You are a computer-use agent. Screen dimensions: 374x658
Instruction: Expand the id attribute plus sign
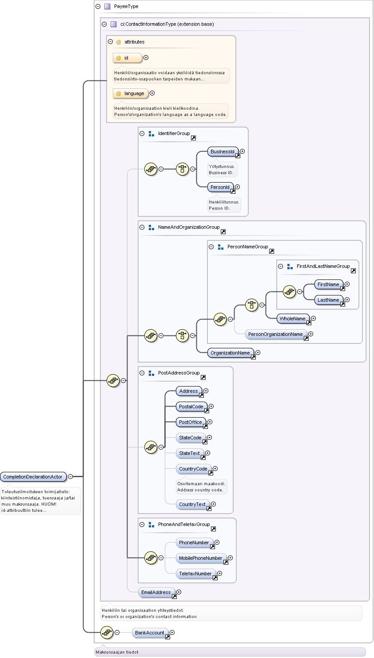point(146,58)
